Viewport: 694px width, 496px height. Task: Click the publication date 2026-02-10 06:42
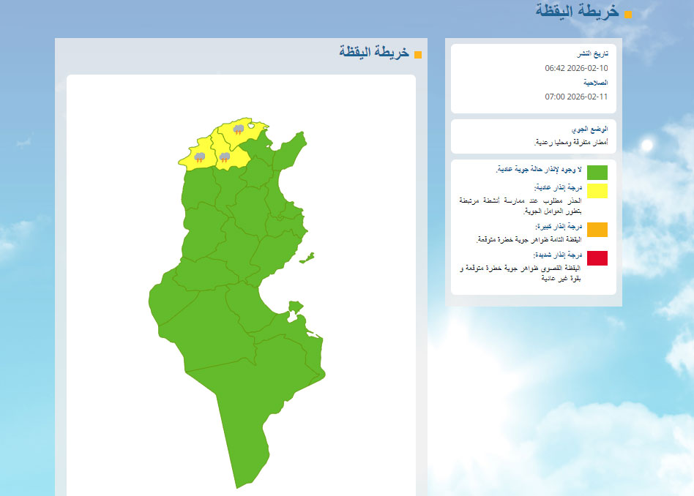[576, 68]
